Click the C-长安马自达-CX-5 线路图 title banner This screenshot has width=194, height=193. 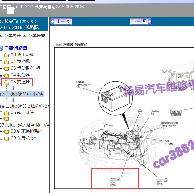tap(24, 24)
